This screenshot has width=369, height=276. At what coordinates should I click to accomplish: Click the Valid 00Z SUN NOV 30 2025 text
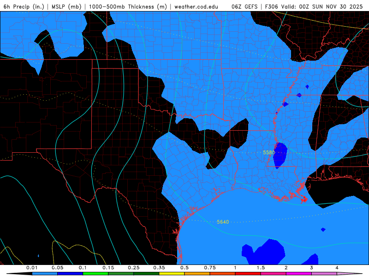click(321, 6)
